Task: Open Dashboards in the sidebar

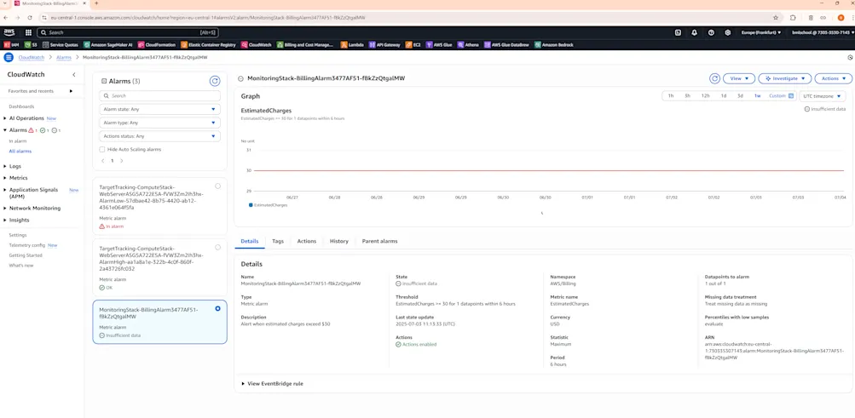Action: coord(21,106)
